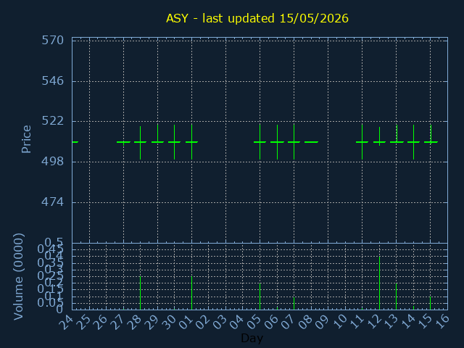Image resolution: width=464 pixels, height=348 pixels.
Task: Click the volume bar for day 05
Action: [x=260, y=297]
